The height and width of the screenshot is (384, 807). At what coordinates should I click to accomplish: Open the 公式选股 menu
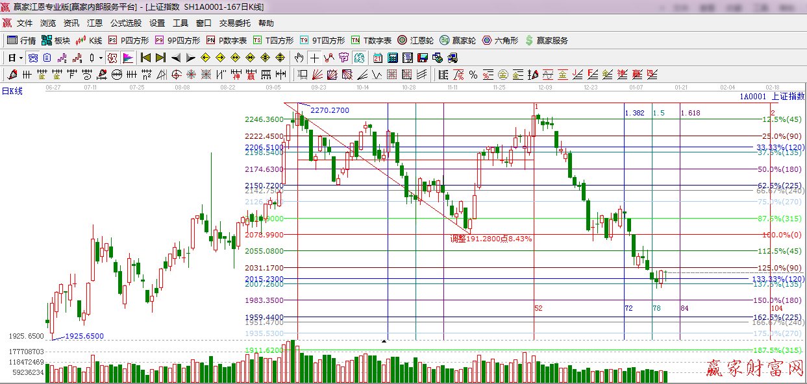click(125, 23)
